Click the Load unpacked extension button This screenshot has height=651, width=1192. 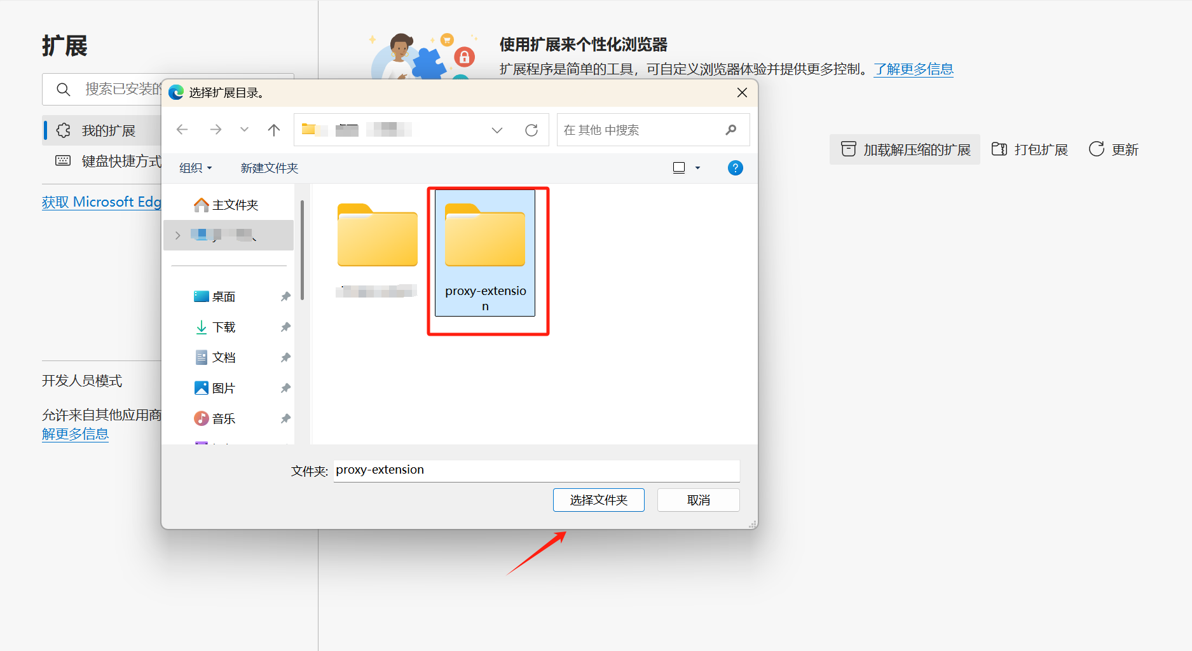tap(905, 149)
